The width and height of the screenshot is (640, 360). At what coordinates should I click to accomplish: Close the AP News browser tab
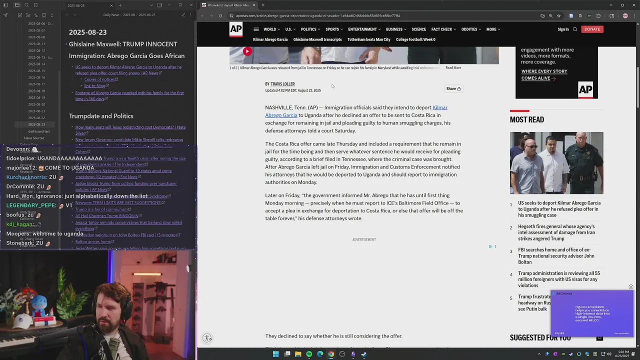pos(254,5)
